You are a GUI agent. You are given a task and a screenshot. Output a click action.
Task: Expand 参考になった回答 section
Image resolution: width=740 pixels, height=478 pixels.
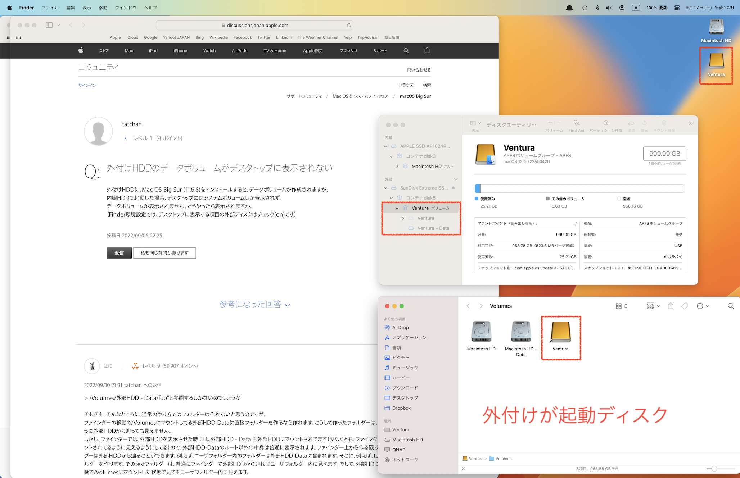pos(254,304)
